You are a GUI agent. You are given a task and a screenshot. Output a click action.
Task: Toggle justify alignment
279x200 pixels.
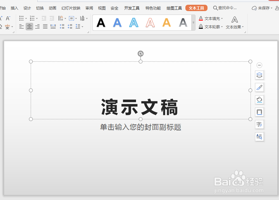[45, 27]
